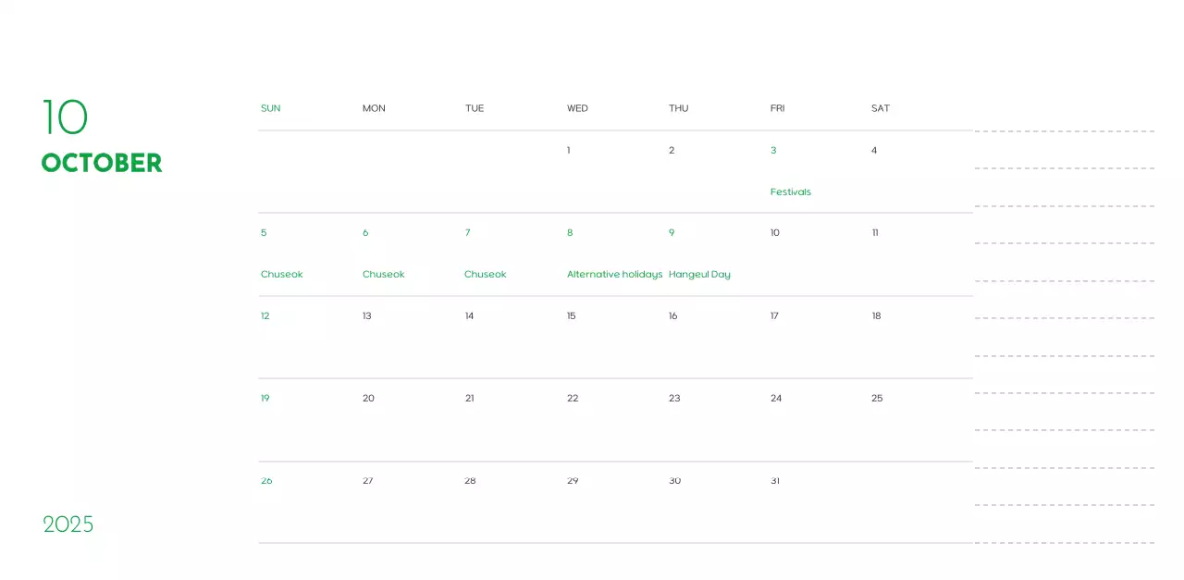
Task: Click the topmost dashed note line
Action: [x=1064, y=130]
